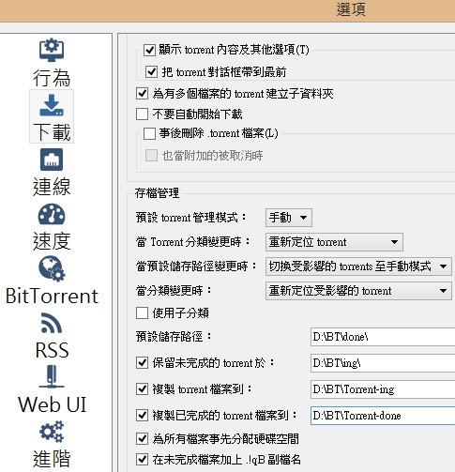
Task: Click the D:\BT\Torrent-ing path field
Action: [x=383, y=389]
